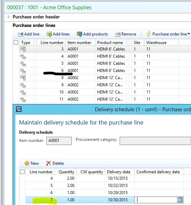191x205 pixels.
Task: Click the Add lines icon
Action: click(49, 34)
